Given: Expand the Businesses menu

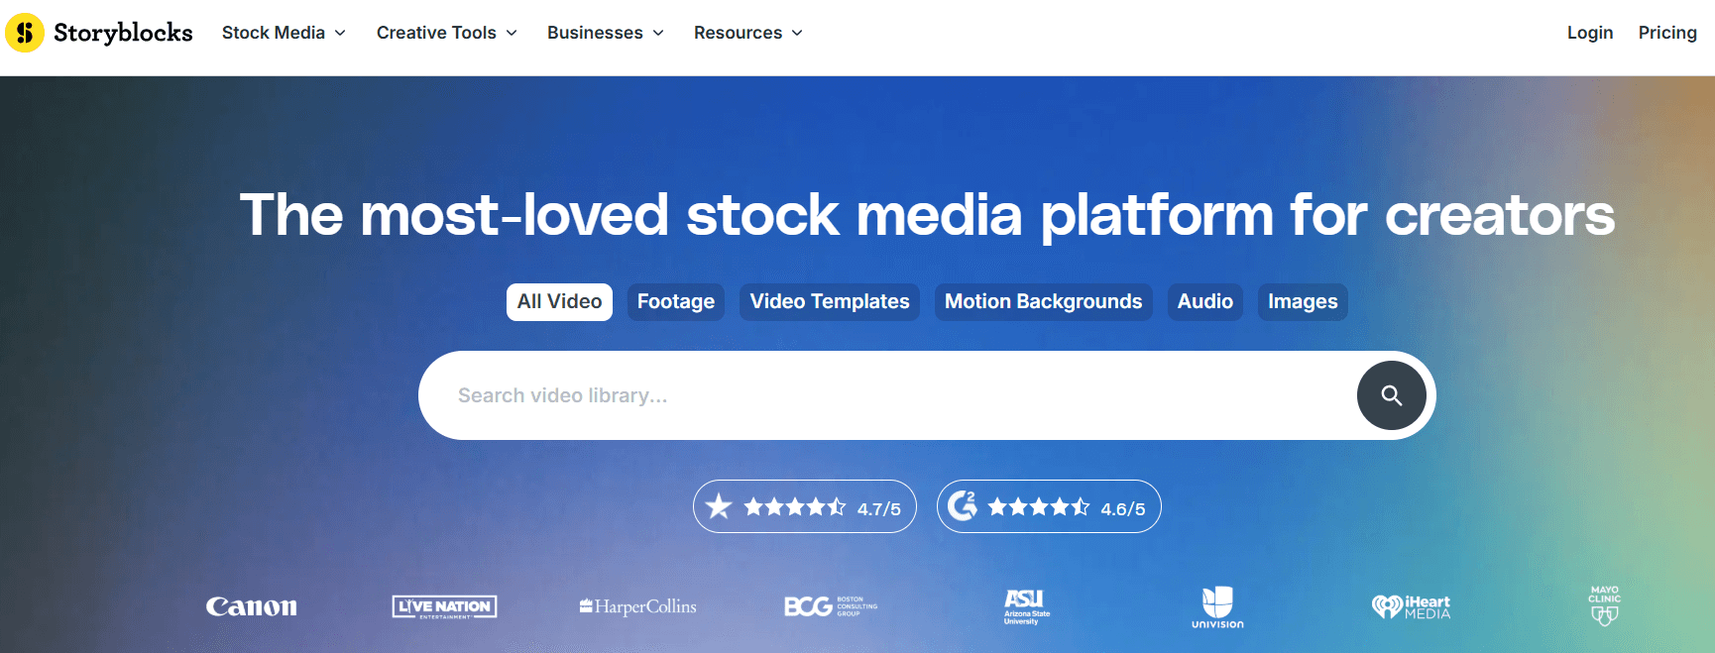Looking at the screenshot, I should [x=605, y=33].
